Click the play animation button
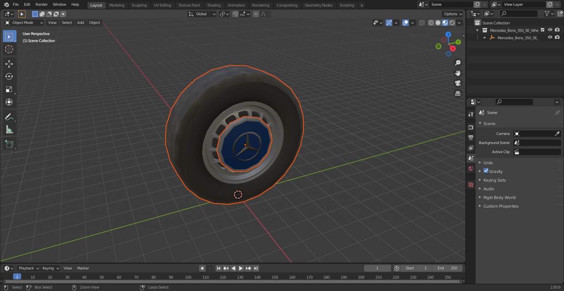 [241, 268]
